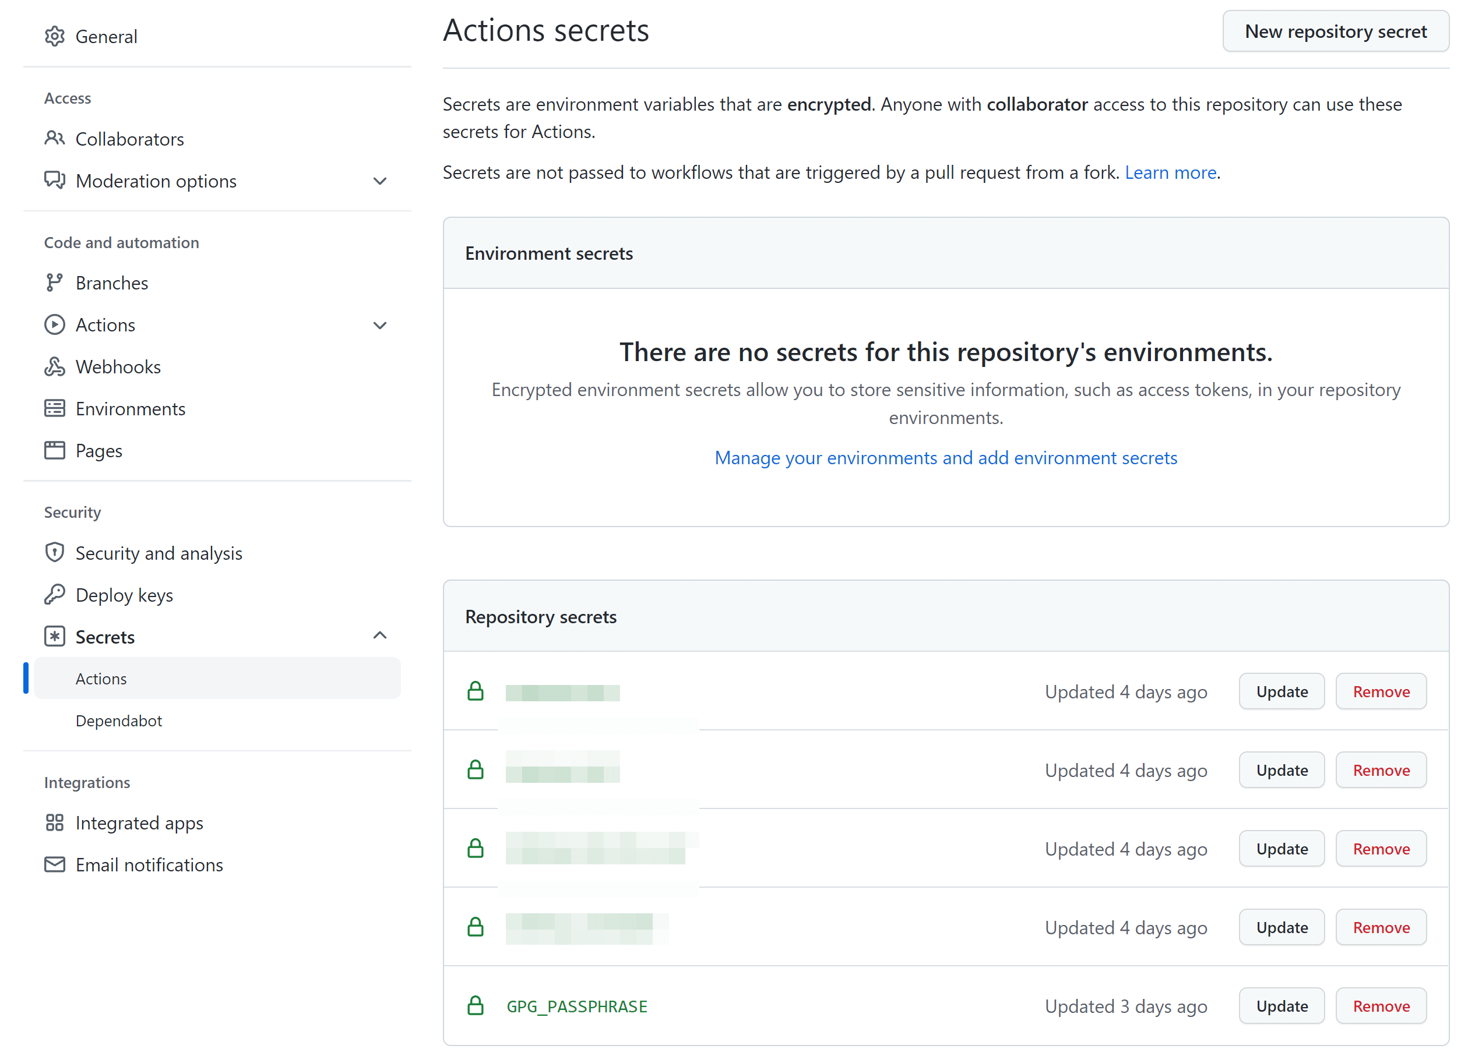The height and width of the screenshot is (1056, 1468).
Task: Click the envelope icon for Email notifications
Action: coord(54,864)
